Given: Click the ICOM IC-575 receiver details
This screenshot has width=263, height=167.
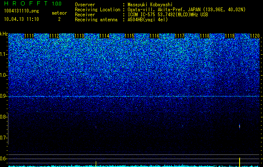Looking at the screenshot, I should tap(168, 15).
